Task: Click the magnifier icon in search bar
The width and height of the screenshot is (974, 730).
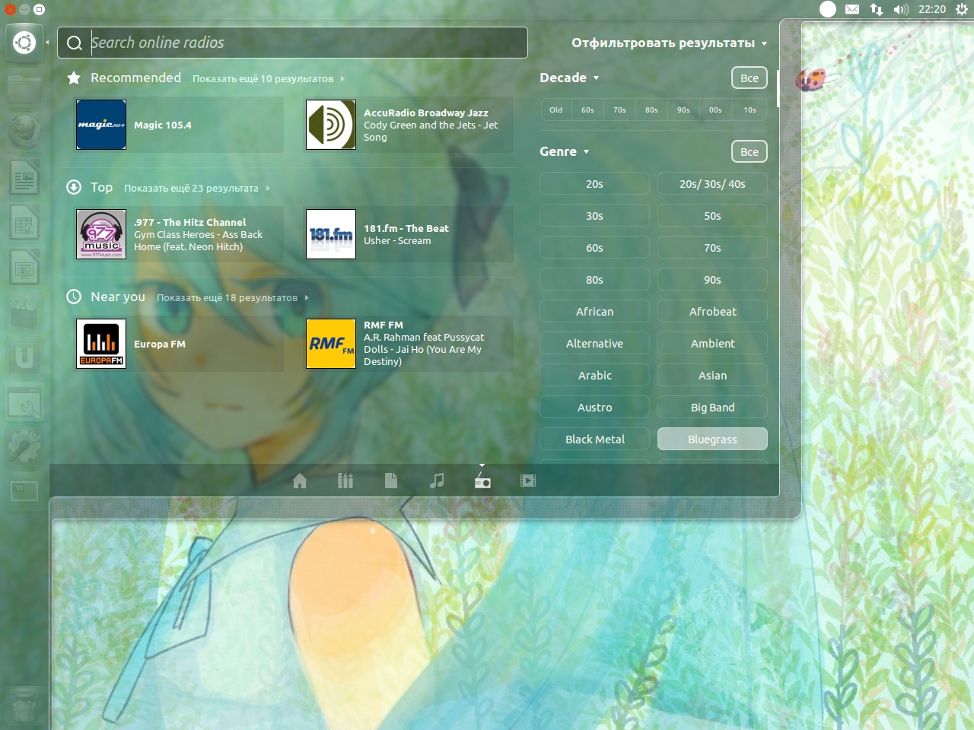Action: pyautogui.click(x=75, y=43)
